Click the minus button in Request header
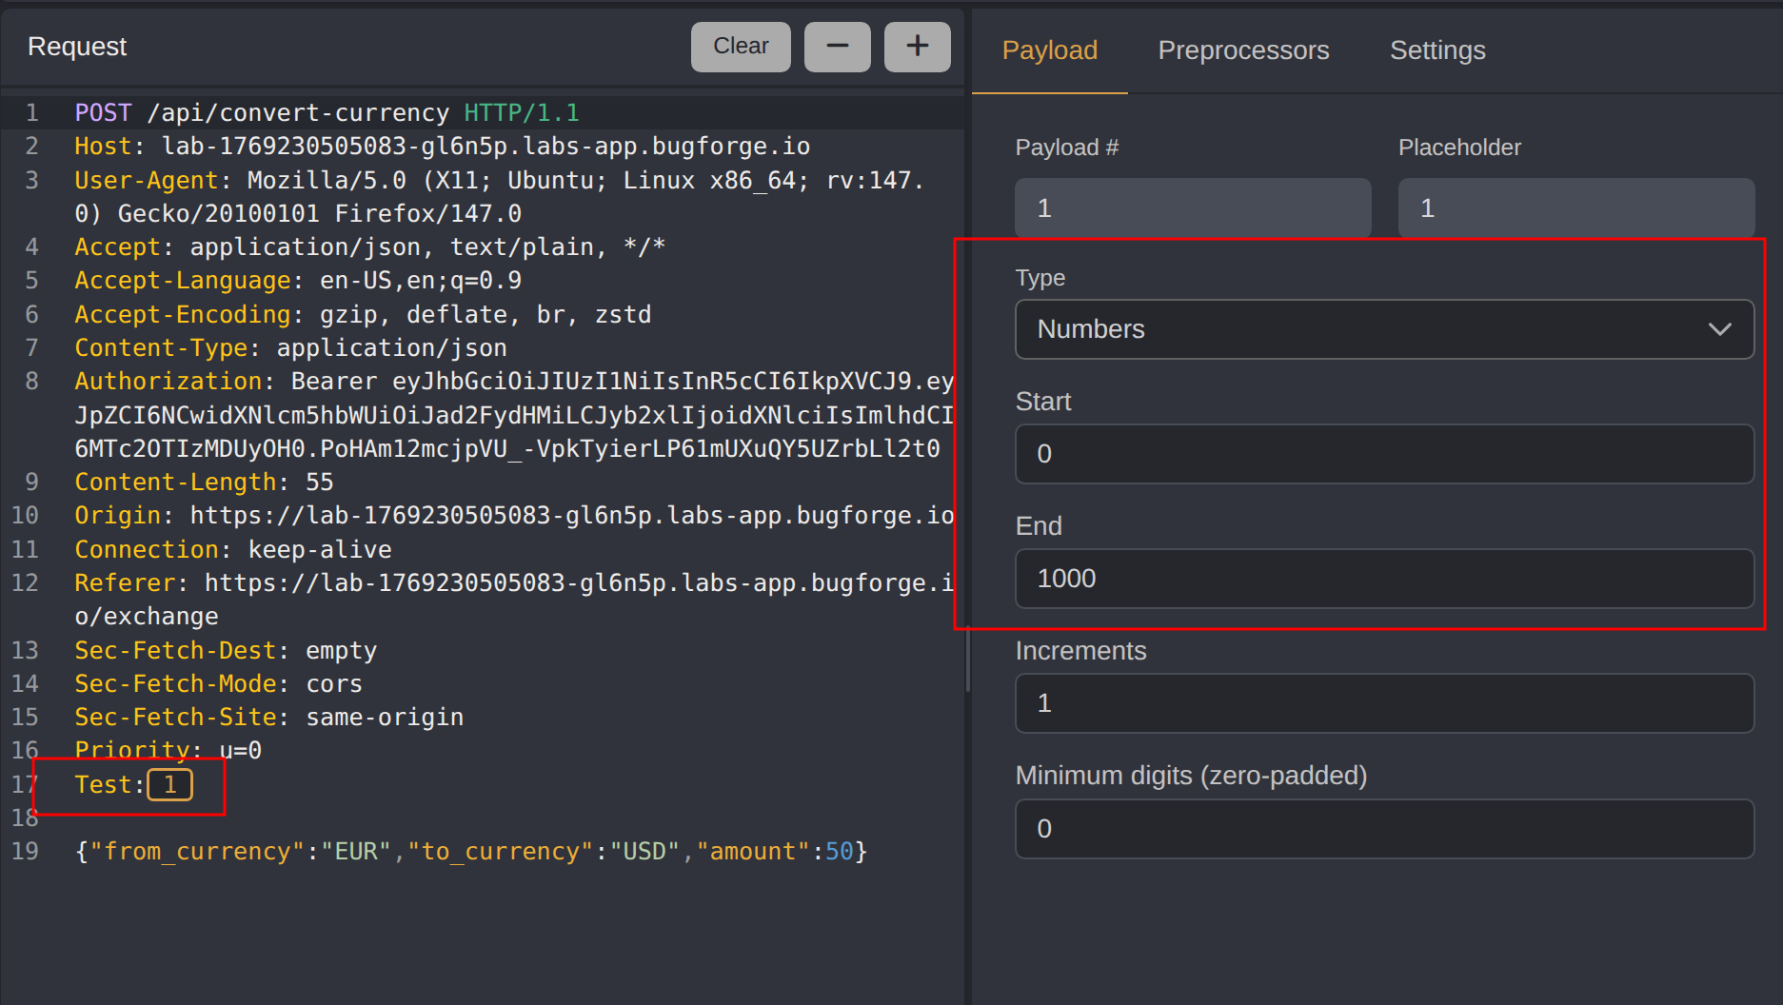This screenshot has height=1005, width=1783. tap(837, 47)
